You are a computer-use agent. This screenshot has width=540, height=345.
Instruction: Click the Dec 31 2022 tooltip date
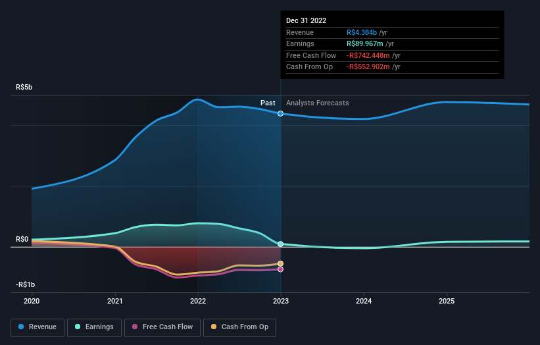click(x=306, y=20)
